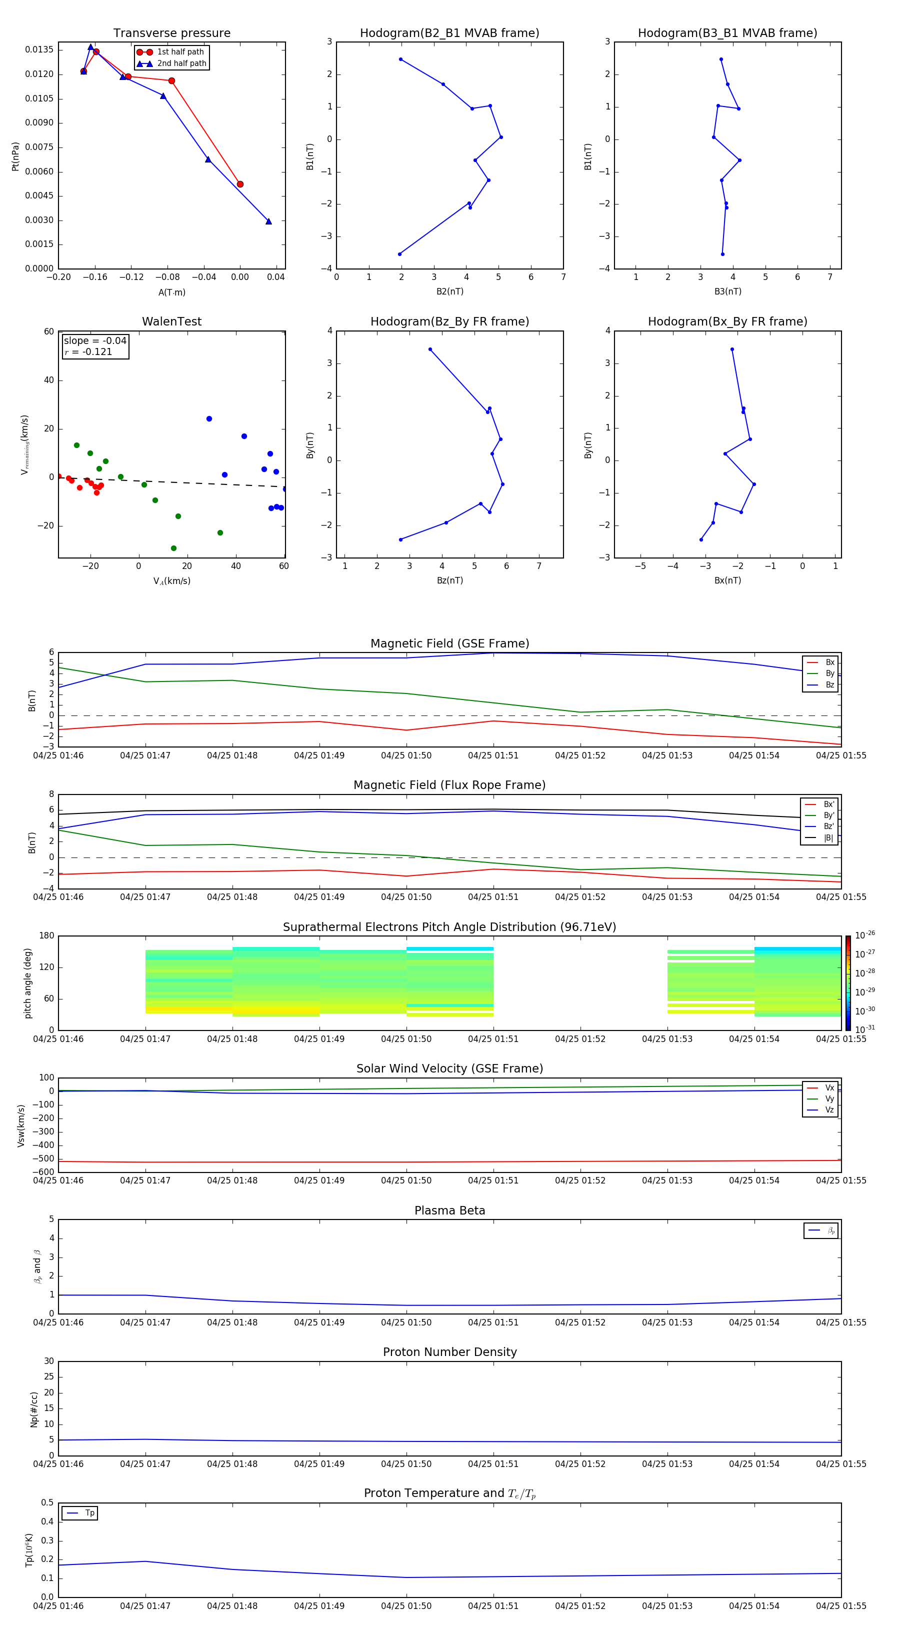Select the Tp legend in Proton Temperature plot
Image resolution: width=900 pixels, height=1650 pixels.
click(x=79, y=1513)
